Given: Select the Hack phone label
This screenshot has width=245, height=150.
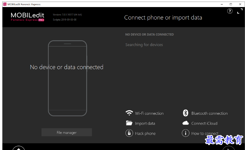Looking at the screenshot, I should point(145,134).
